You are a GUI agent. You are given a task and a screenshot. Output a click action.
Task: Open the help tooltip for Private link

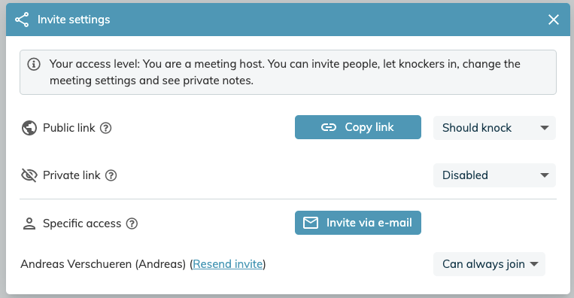coord(111,175)
